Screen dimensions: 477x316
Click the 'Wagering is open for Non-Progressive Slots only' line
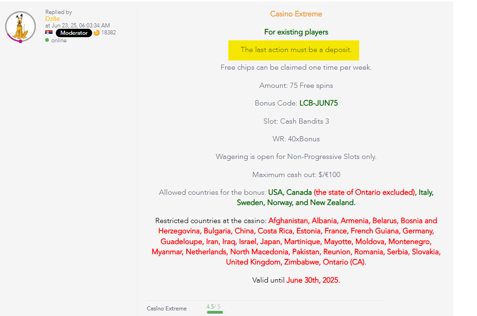tap(296, 157)
